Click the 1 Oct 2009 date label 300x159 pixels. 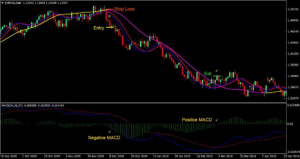(29, 156)
